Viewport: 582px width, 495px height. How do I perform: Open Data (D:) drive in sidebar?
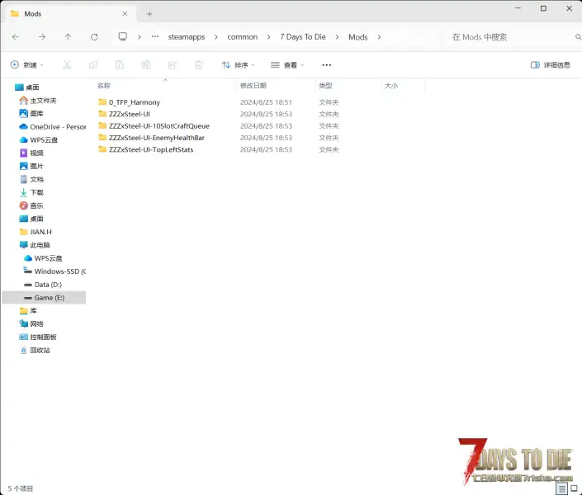click(43, 285)
